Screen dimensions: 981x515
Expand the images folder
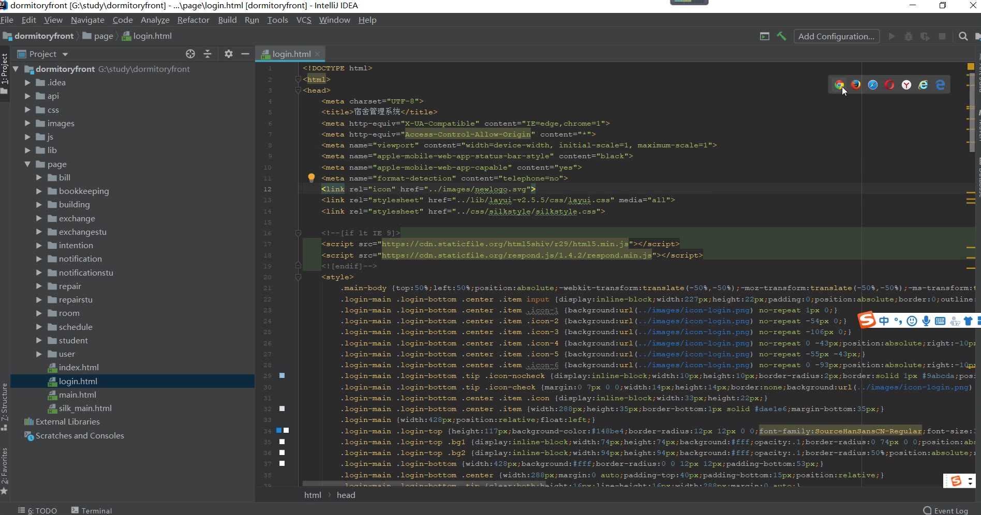(x=27, y=123)
